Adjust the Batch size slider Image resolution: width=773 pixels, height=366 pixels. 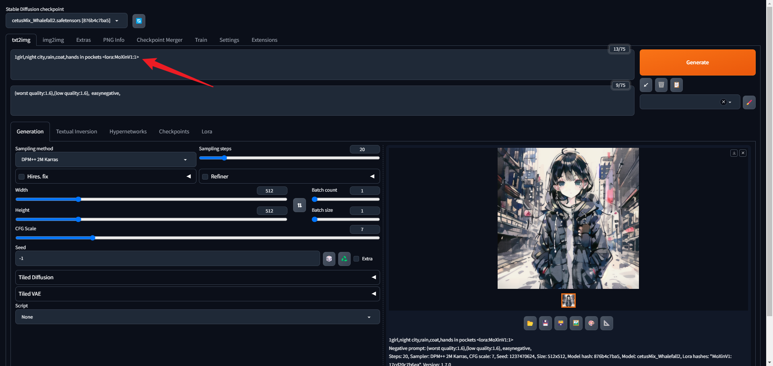point(345,219)
